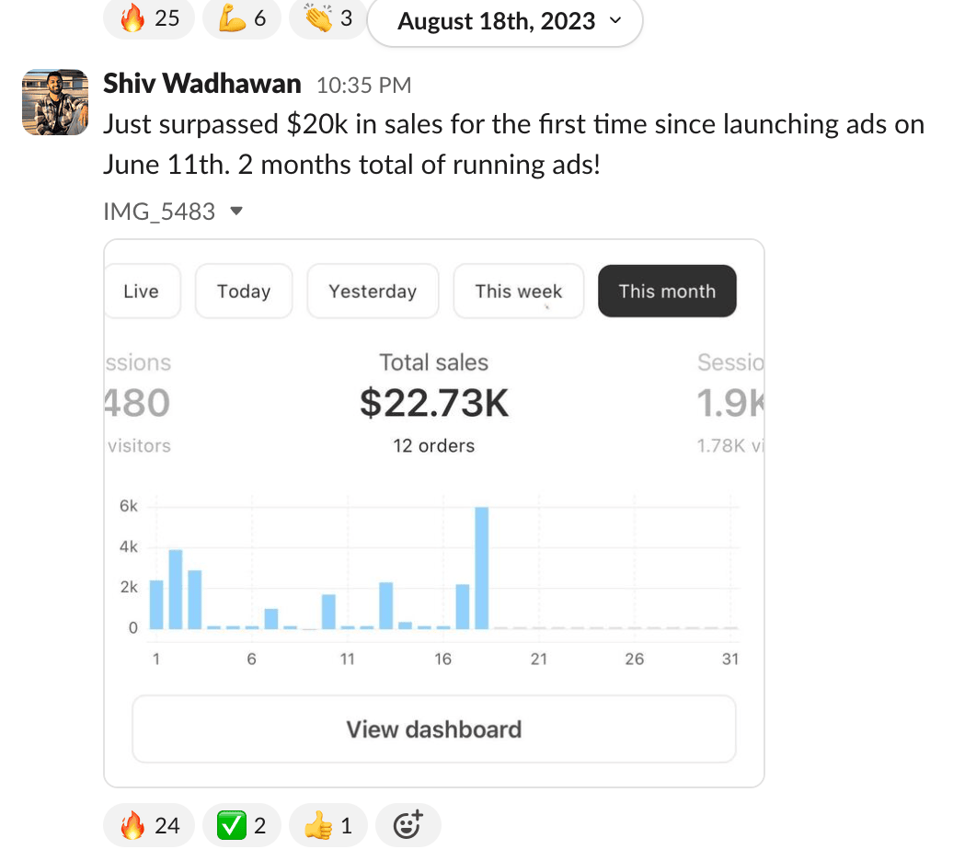Open Shiv Wadhawan's name link
The height and width of the screenshot is (861, 953).
pyautogui.click(x=202, y=84)
